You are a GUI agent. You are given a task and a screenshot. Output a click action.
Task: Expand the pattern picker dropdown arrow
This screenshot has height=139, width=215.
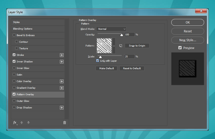[114, 46]
